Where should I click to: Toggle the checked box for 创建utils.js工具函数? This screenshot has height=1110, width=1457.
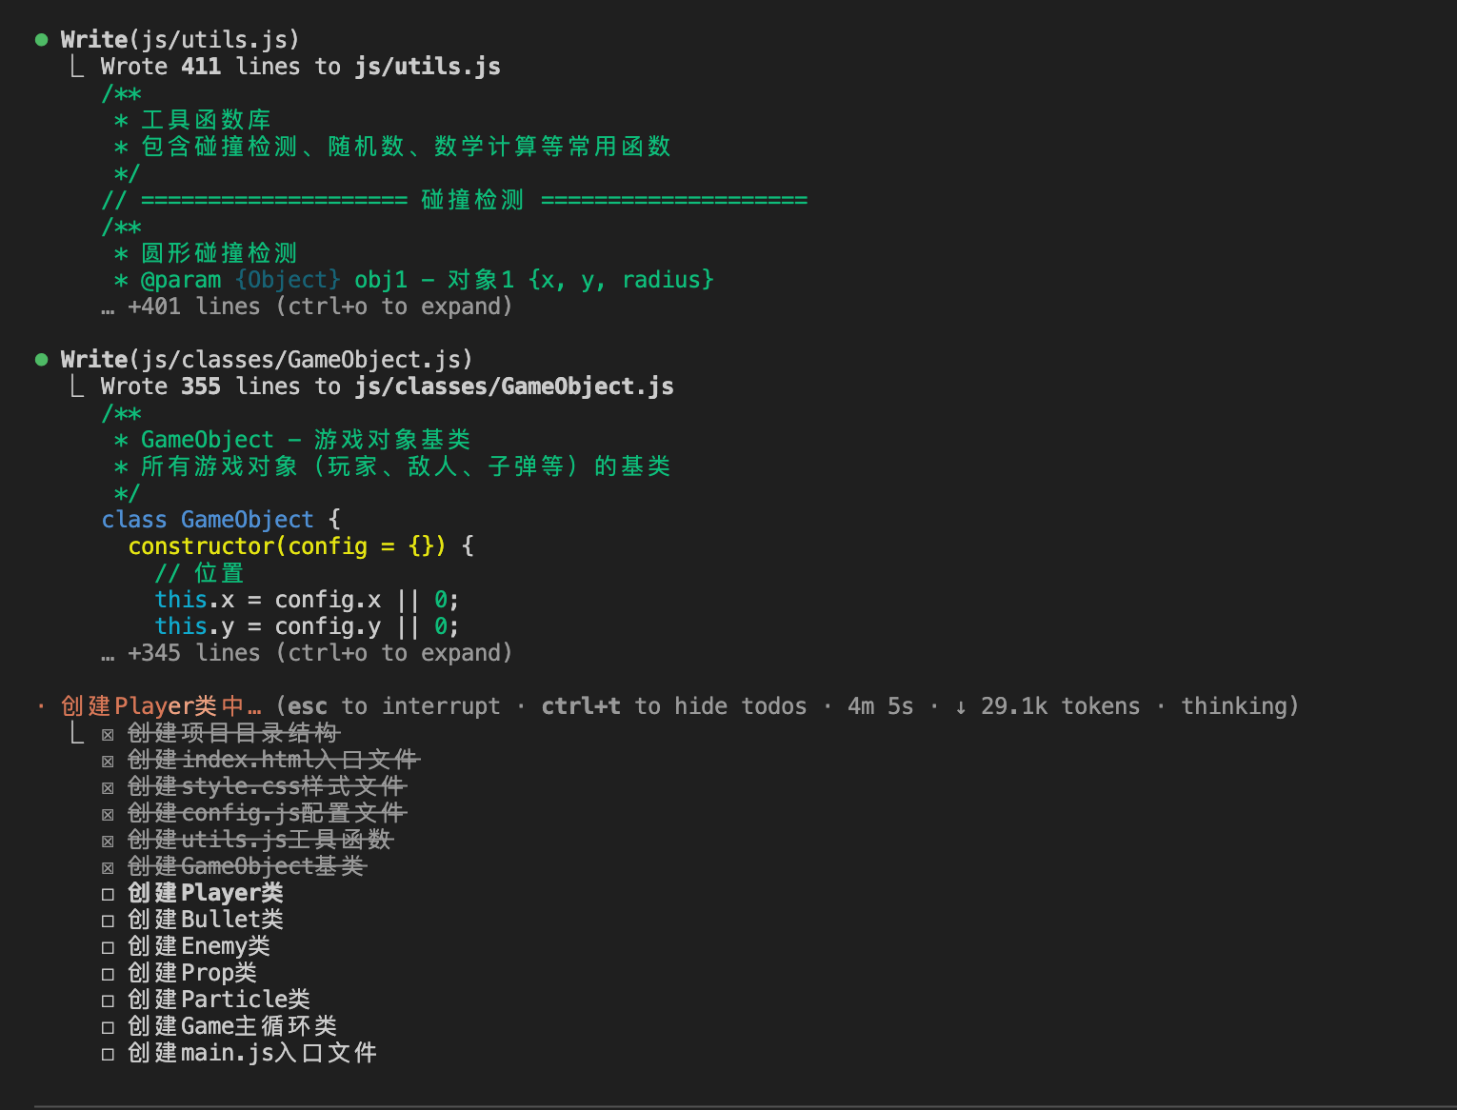(x=108, y=841)
